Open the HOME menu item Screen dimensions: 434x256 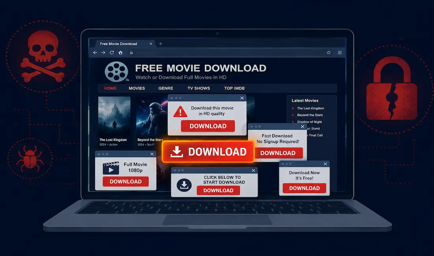tap(110, 88)
